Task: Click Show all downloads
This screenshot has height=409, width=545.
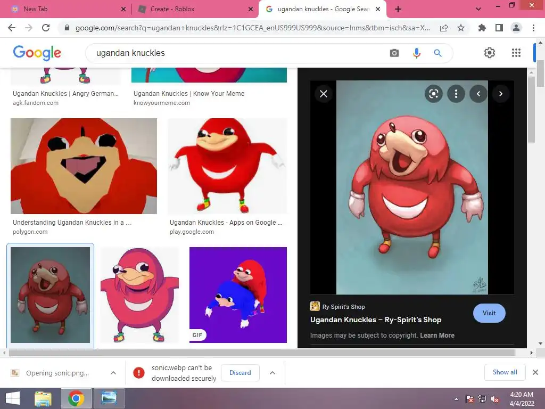Action: pos(505,372)
